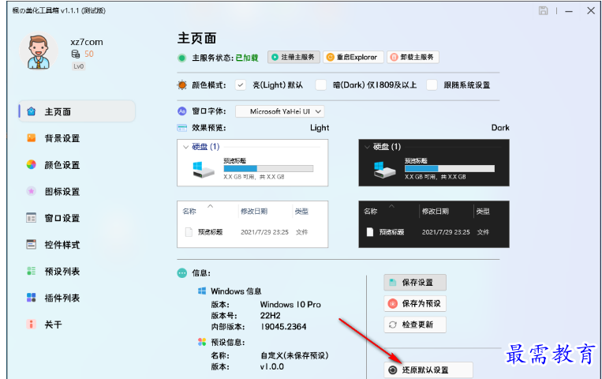This screenshot has width=602, height=379.
Task: Click the star icon for 图标设置
Action: tap(32, 191)
